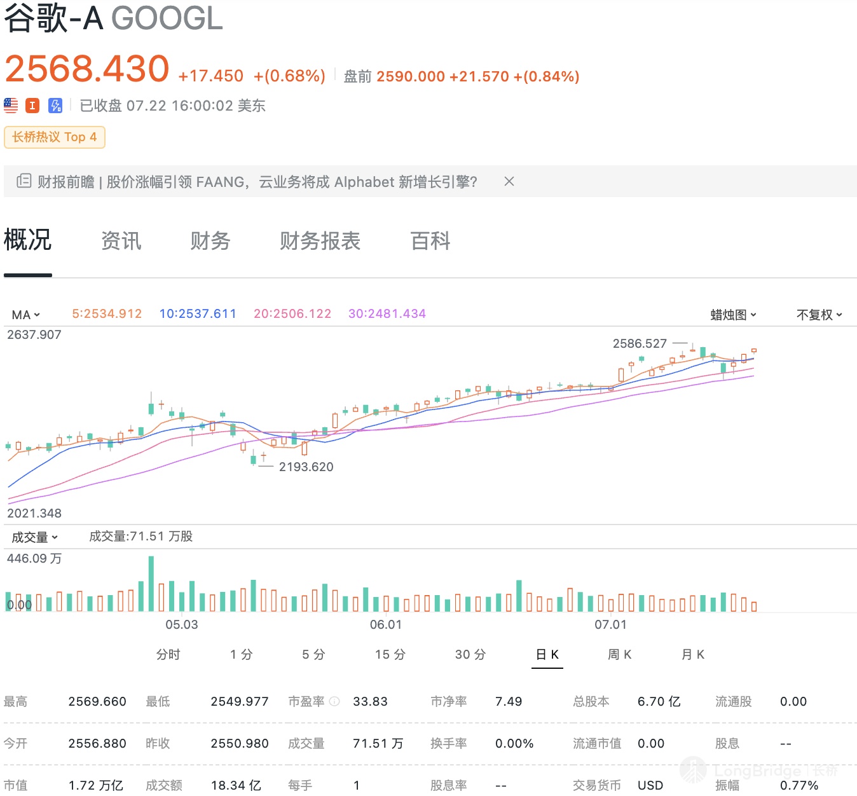Click the MA 5:2534.912 value
The height and width of the screenshot is (796, 857).
[107, 313]
